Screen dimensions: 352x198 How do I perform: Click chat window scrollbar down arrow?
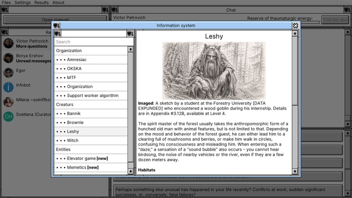[x=348, y=124]
